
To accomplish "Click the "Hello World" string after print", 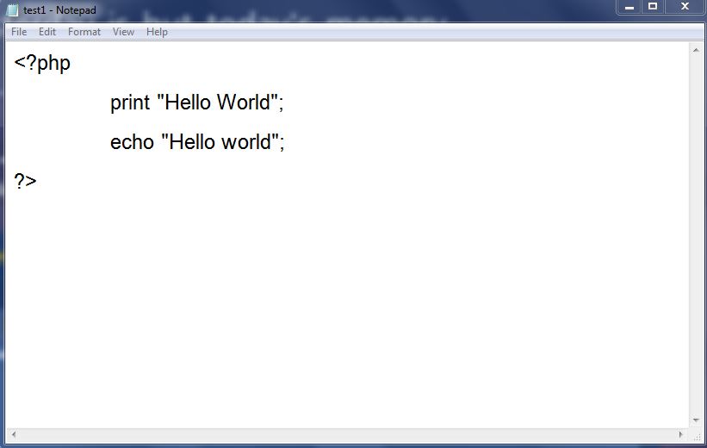I will pyautogui.click(x=217, y=102).
